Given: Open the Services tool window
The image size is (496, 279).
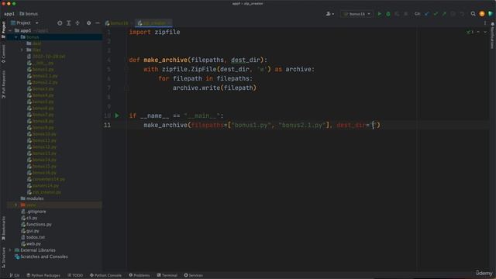Looking at the screenshot, I should point(193,276).
